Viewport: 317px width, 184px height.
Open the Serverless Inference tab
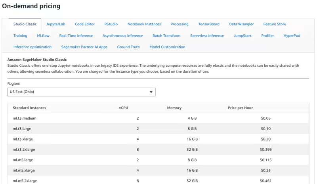207,36
